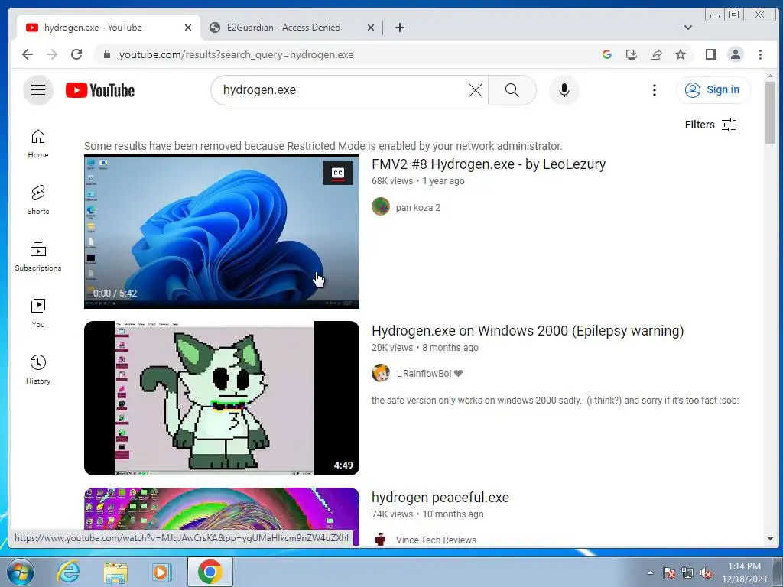Click the '68K views • 1 year ago' text

[x=418, y=181]
